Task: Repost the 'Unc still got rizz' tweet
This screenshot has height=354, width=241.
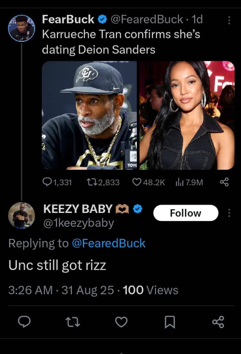Action: point(73,322)
